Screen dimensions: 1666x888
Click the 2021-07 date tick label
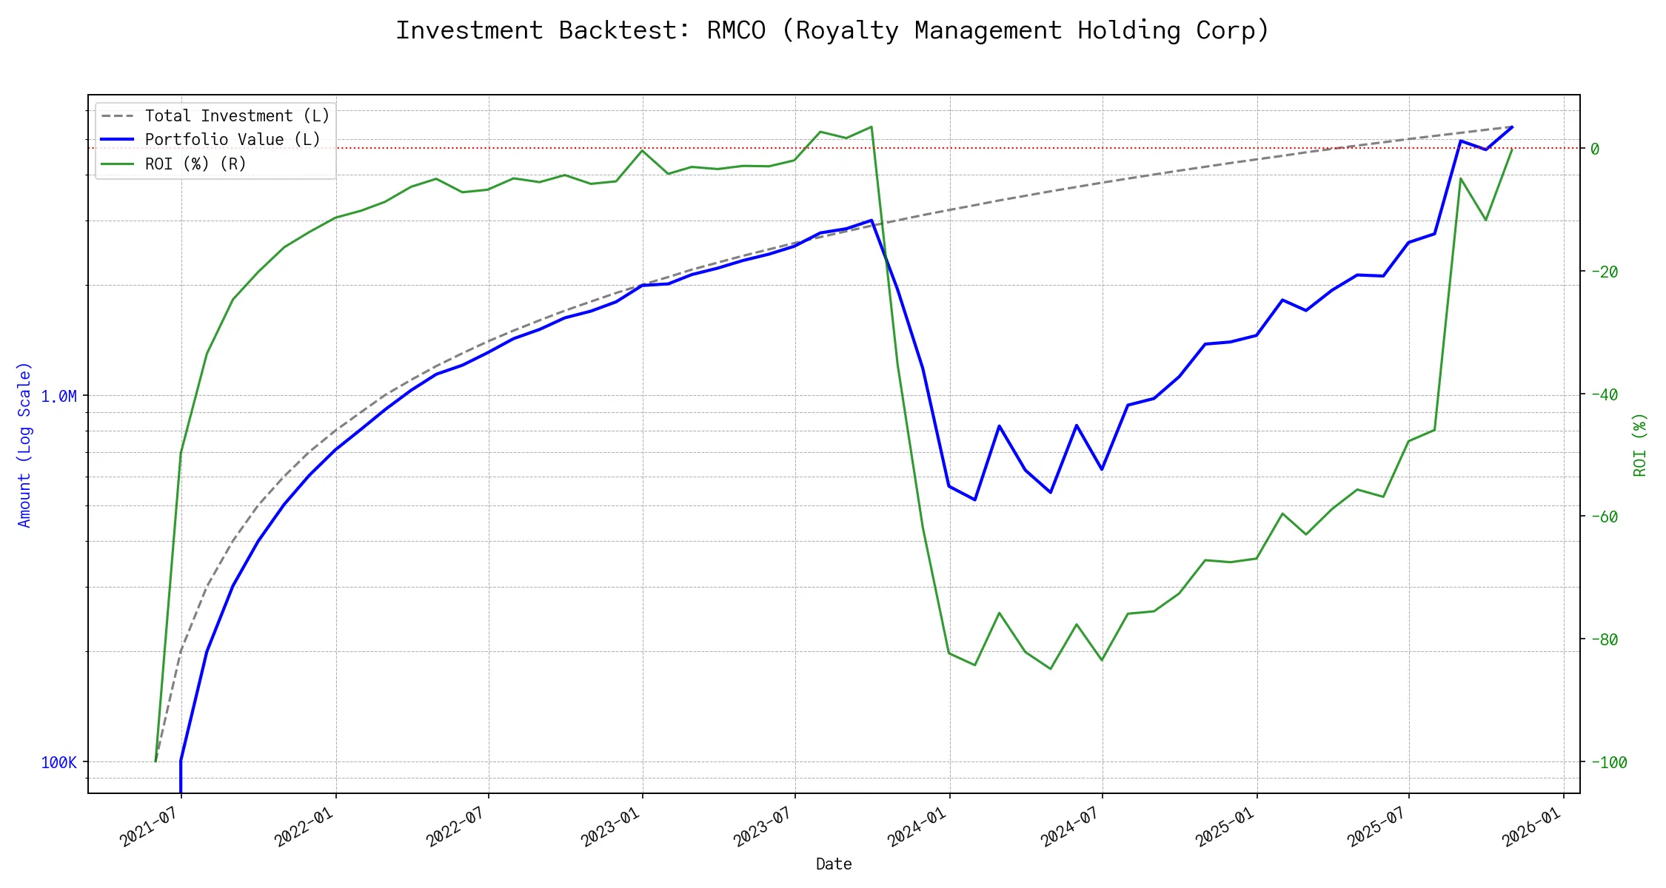click(148, 827)
